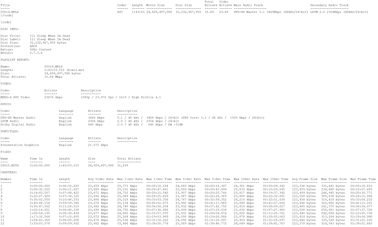Click the 50Hz Content extras value
378x227 pixels.
click(x=40, y=49)
